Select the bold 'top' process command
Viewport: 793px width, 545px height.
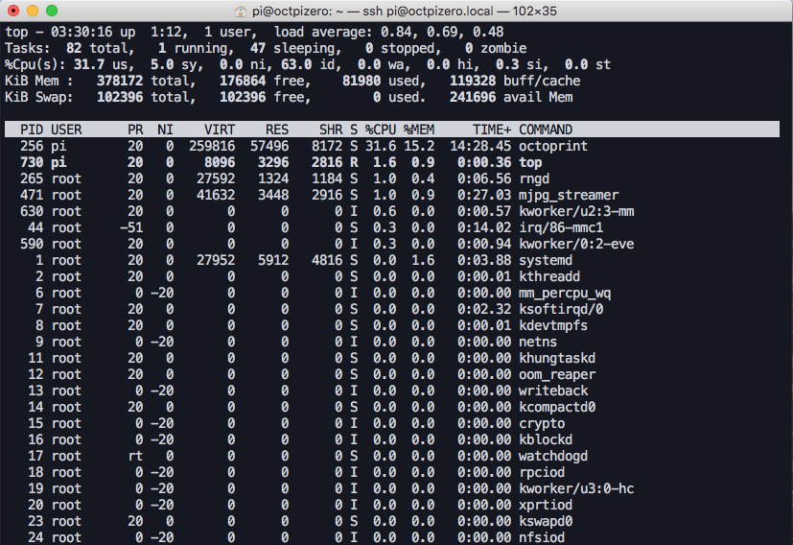[x=530, y=162]
